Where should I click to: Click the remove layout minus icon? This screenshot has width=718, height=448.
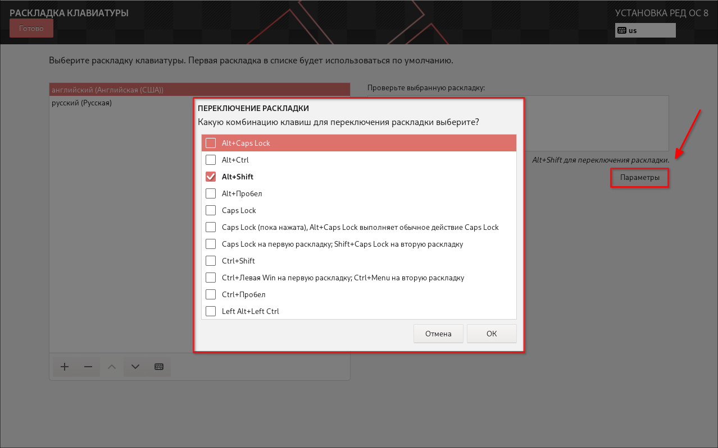88,367
